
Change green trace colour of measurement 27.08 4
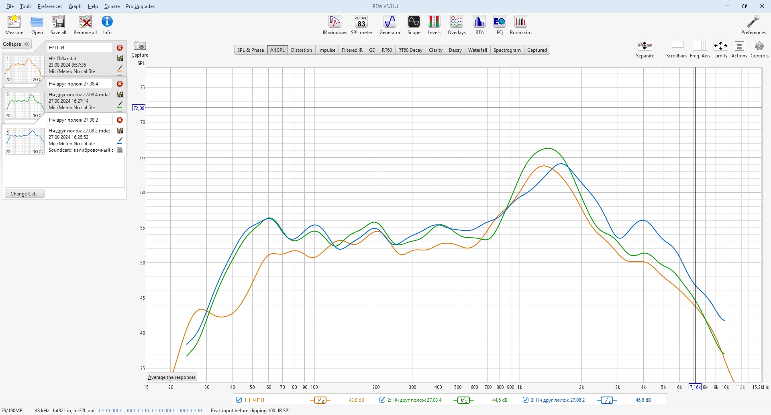pos(120,104)
